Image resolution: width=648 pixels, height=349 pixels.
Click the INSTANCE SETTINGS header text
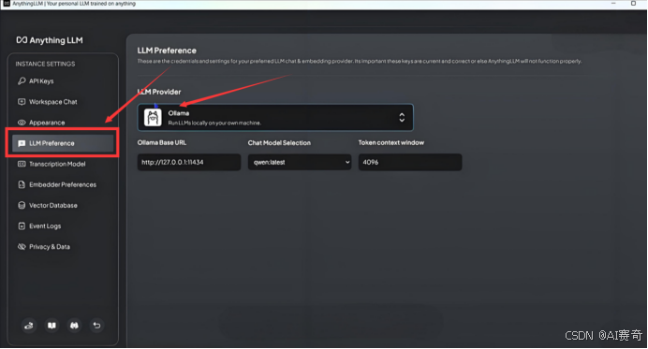coord(46,64)
